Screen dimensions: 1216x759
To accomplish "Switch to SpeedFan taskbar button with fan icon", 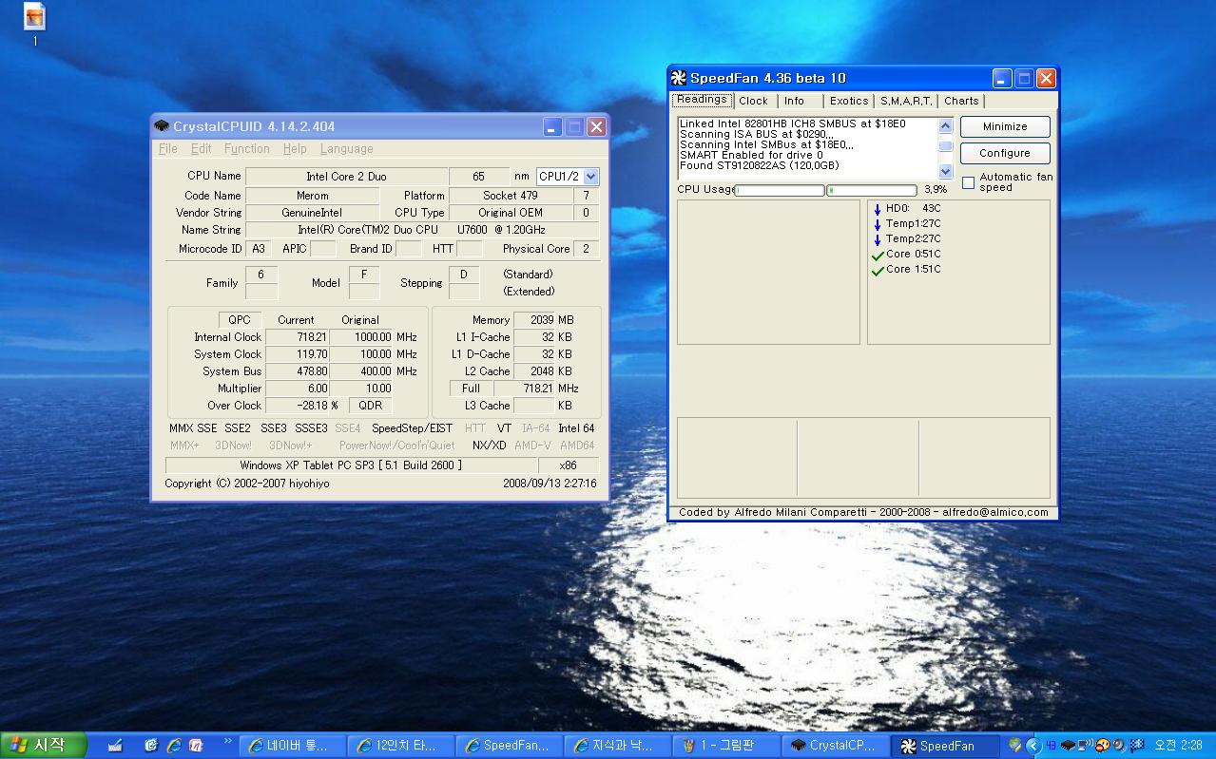I will [946, 747].
